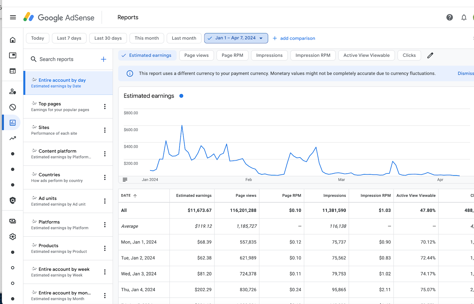
Task: Toggle the Estimated earnings metric chip
Action: coord(147,56)
